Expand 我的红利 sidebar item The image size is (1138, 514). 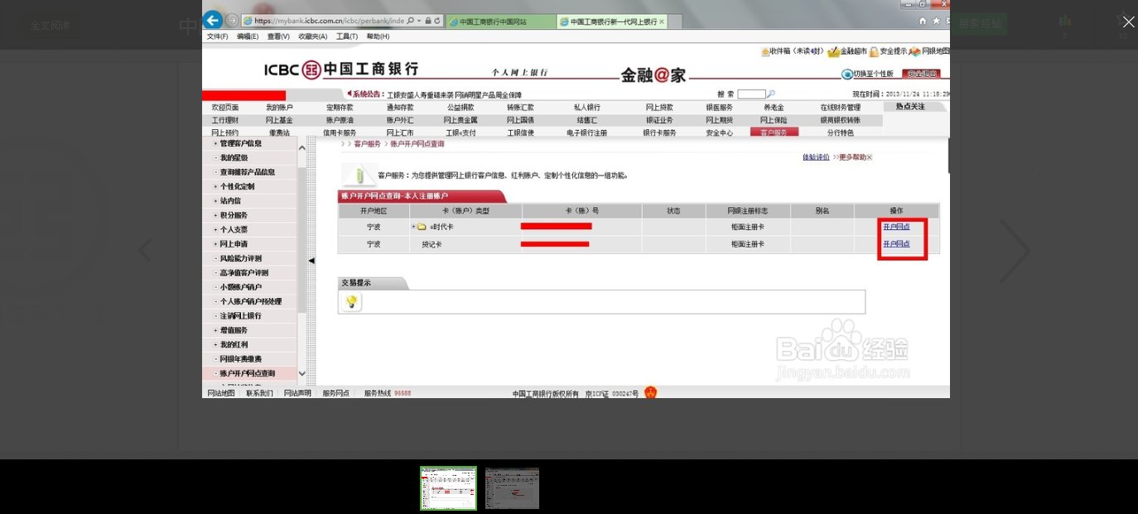tap(215, 344)
